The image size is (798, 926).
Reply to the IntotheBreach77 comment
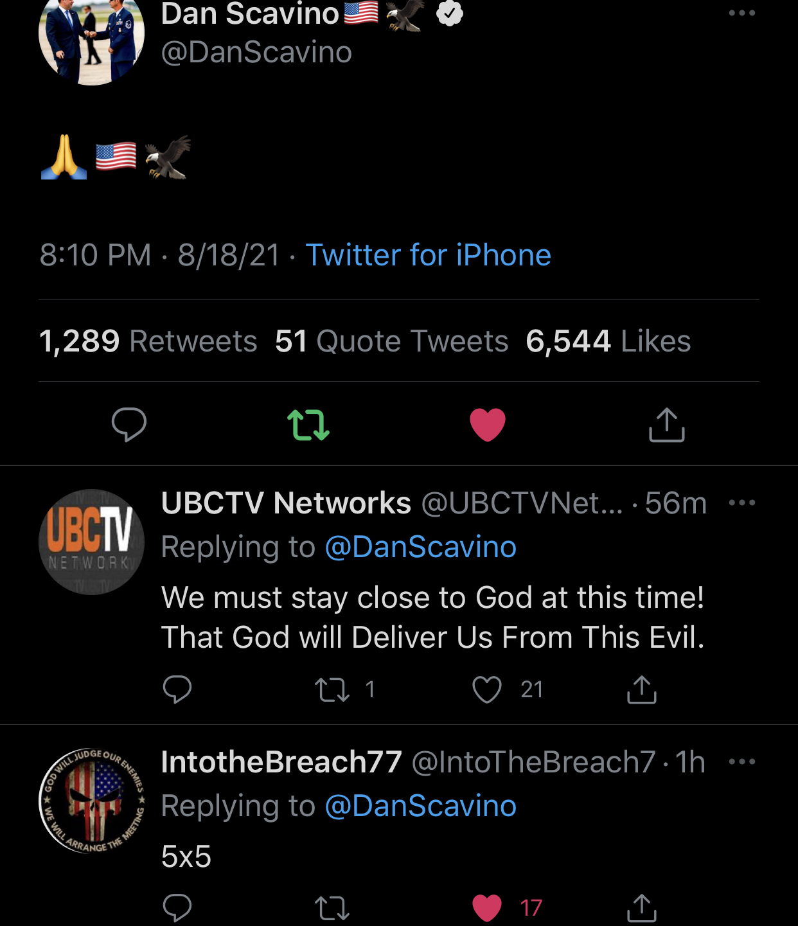(177, 907)
